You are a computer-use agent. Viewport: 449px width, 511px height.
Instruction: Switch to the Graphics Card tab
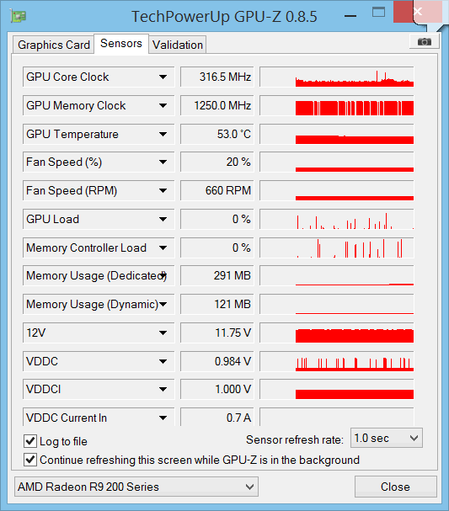[x=54, y=45]
